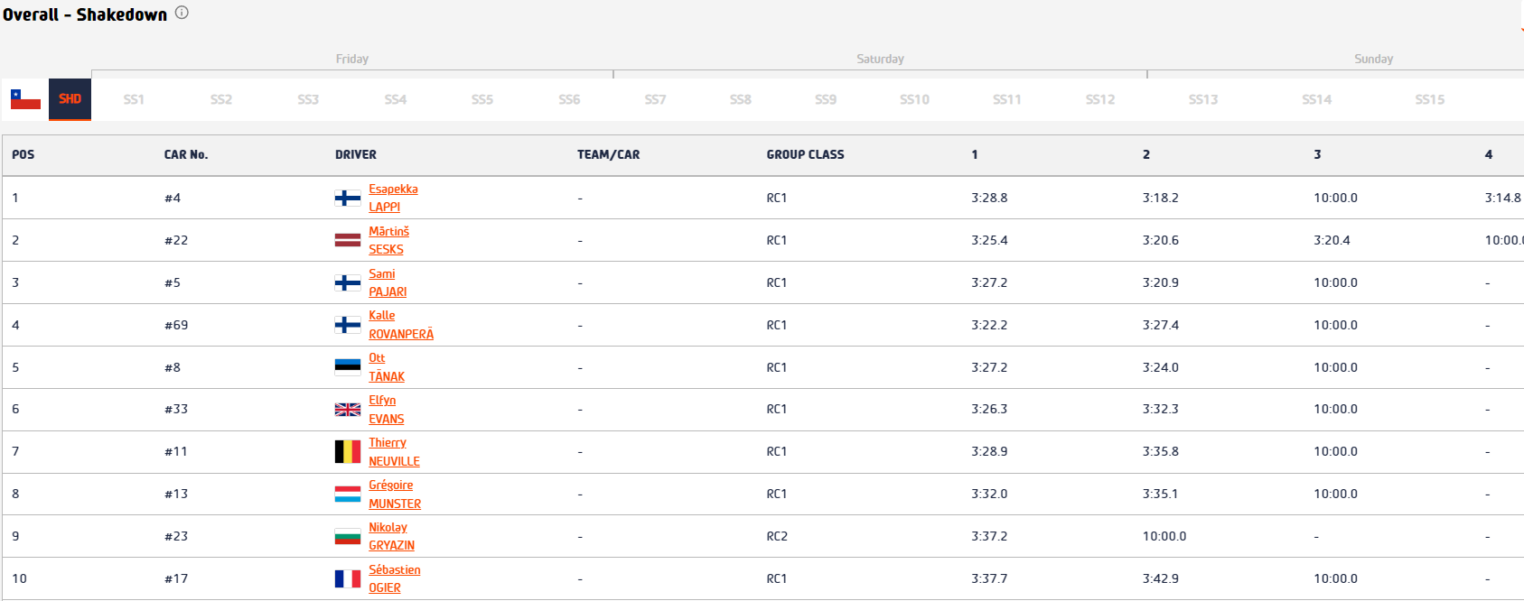Click the POS column header
1524x601 pixels.
coord(23,155)
